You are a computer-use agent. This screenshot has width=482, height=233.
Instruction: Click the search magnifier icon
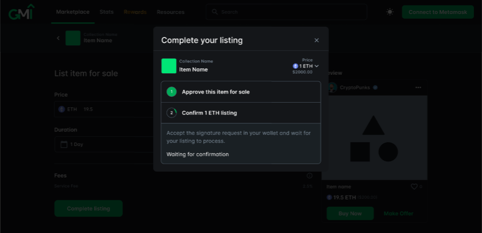(215, 12)
